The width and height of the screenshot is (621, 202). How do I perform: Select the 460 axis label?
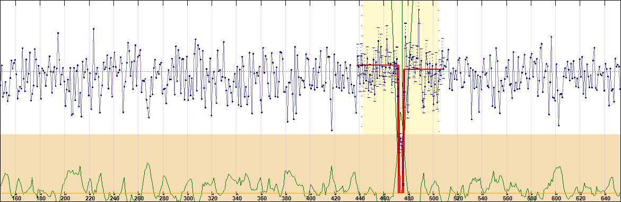tap(384, 198)
